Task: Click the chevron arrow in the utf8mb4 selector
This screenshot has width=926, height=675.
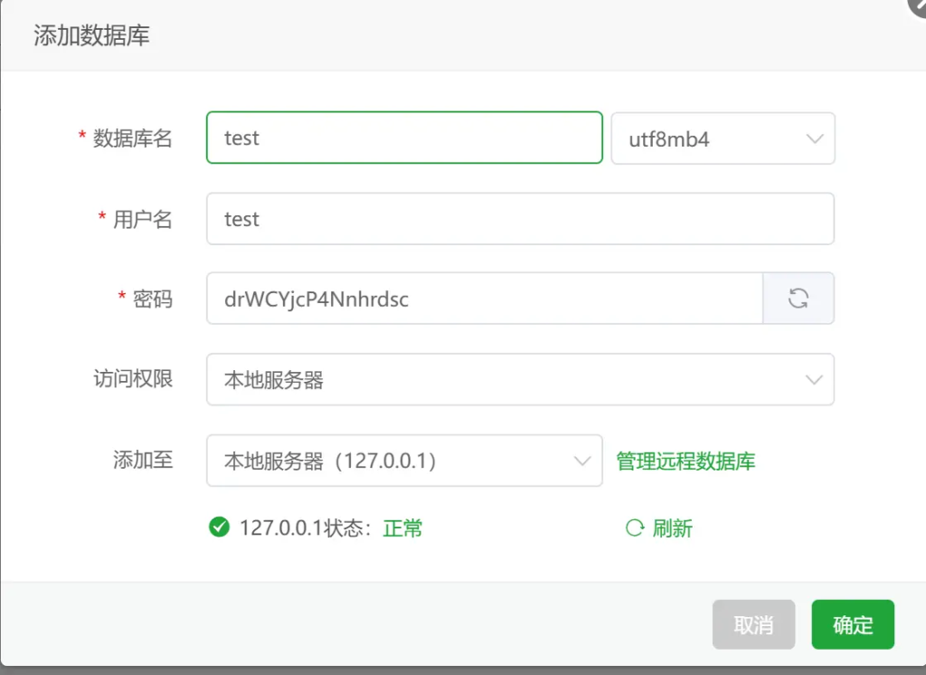Action: click(814, 138)
